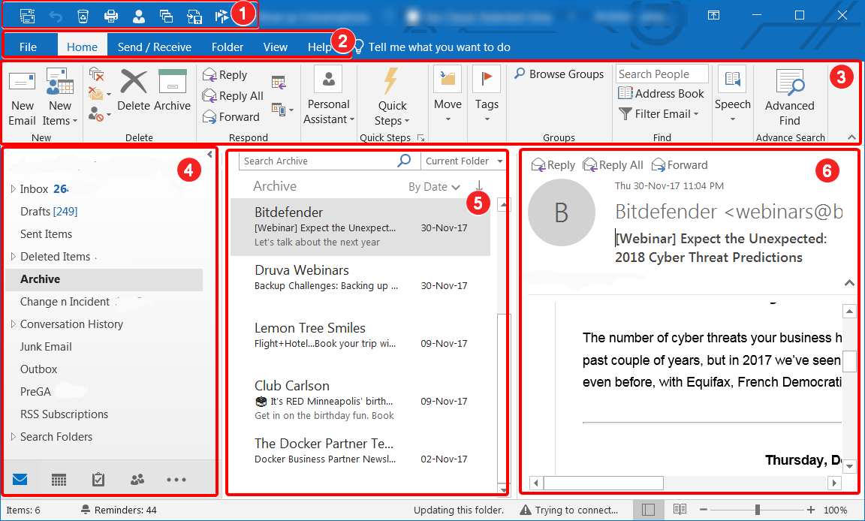The height and width of the screenshot is (521, 865).
Task: Expand the Inbox folder triangle
Action: (14, 189)
